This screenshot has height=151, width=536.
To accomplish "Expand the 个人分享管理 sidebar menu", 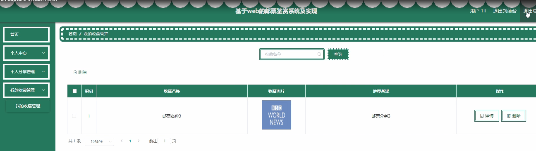I will [x=26, y=71].
